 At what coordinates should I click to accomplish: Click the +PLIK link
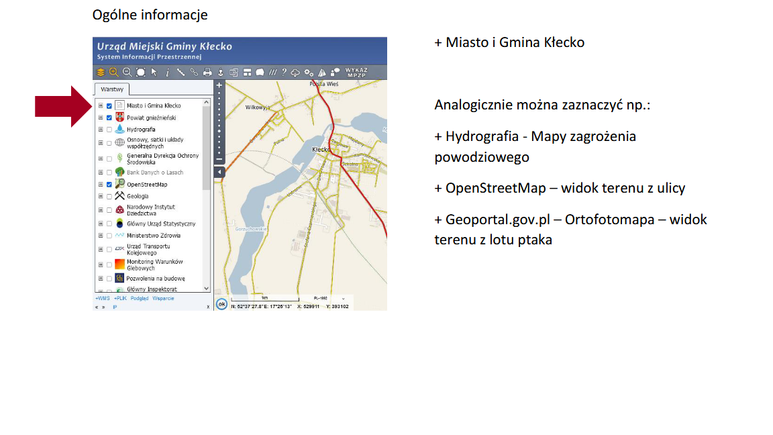pyautogui.click(x=120, y=298)
